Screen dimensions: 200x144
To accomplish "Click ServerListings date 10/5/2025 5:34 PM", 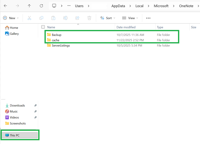I will tap(129, 45).
